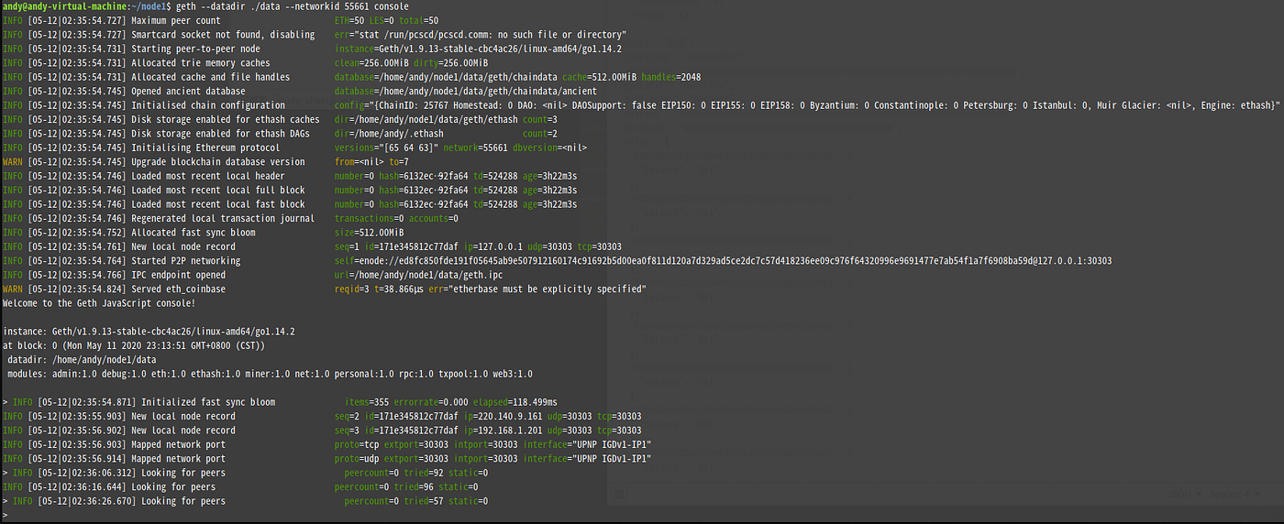Select 'Starting peer-to-peer node' log message
This screenshot has width=1284, height=524.
(195, 49)
